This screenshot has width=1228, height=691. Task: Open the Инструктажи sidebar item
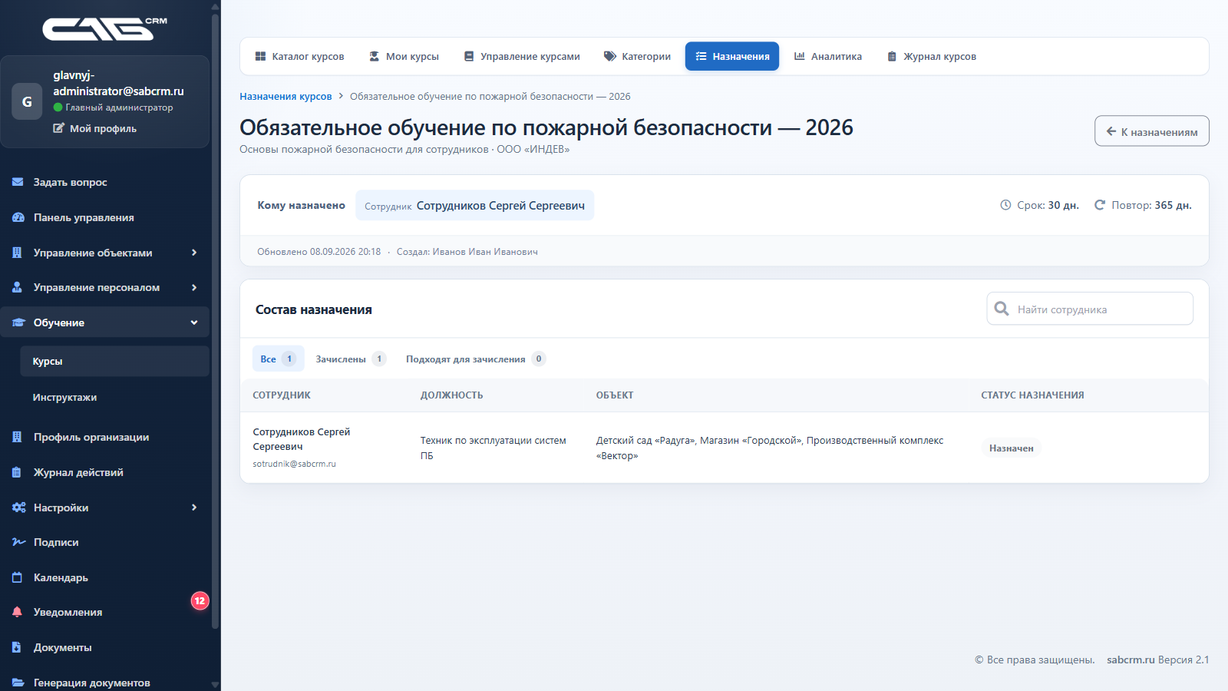point(114,397)
